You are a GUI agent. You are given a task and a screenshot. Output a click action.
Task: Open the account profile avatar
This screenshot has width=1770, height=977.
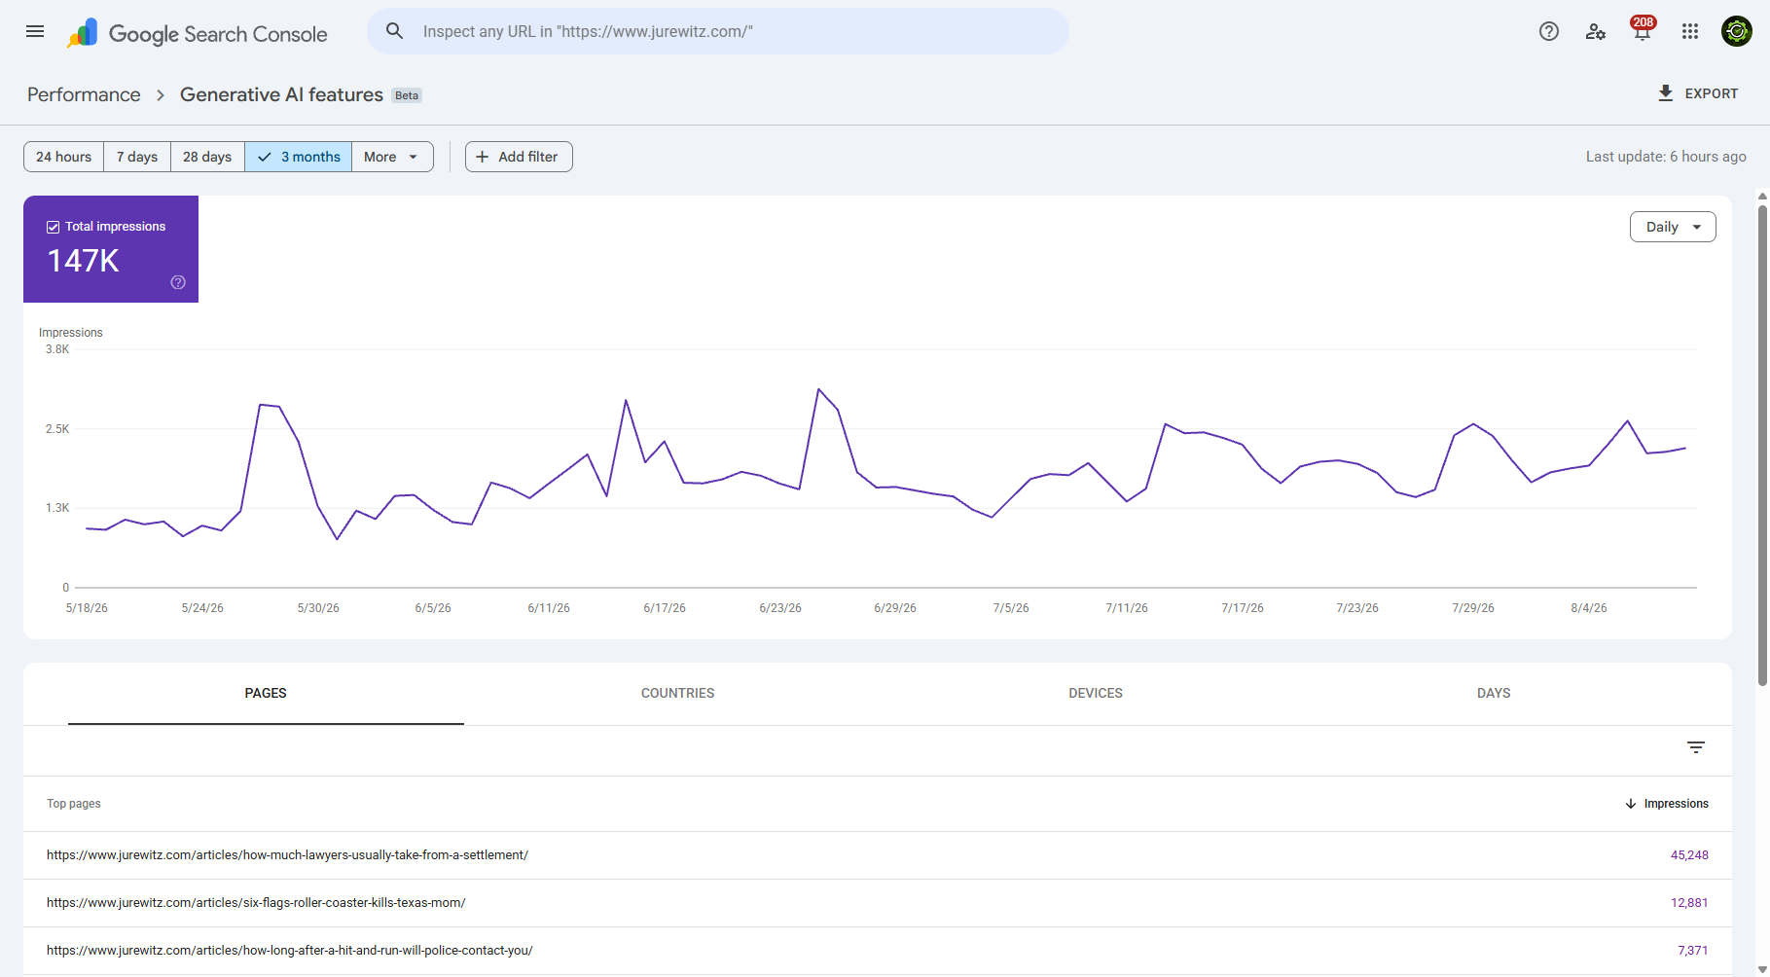(1737, 31)
